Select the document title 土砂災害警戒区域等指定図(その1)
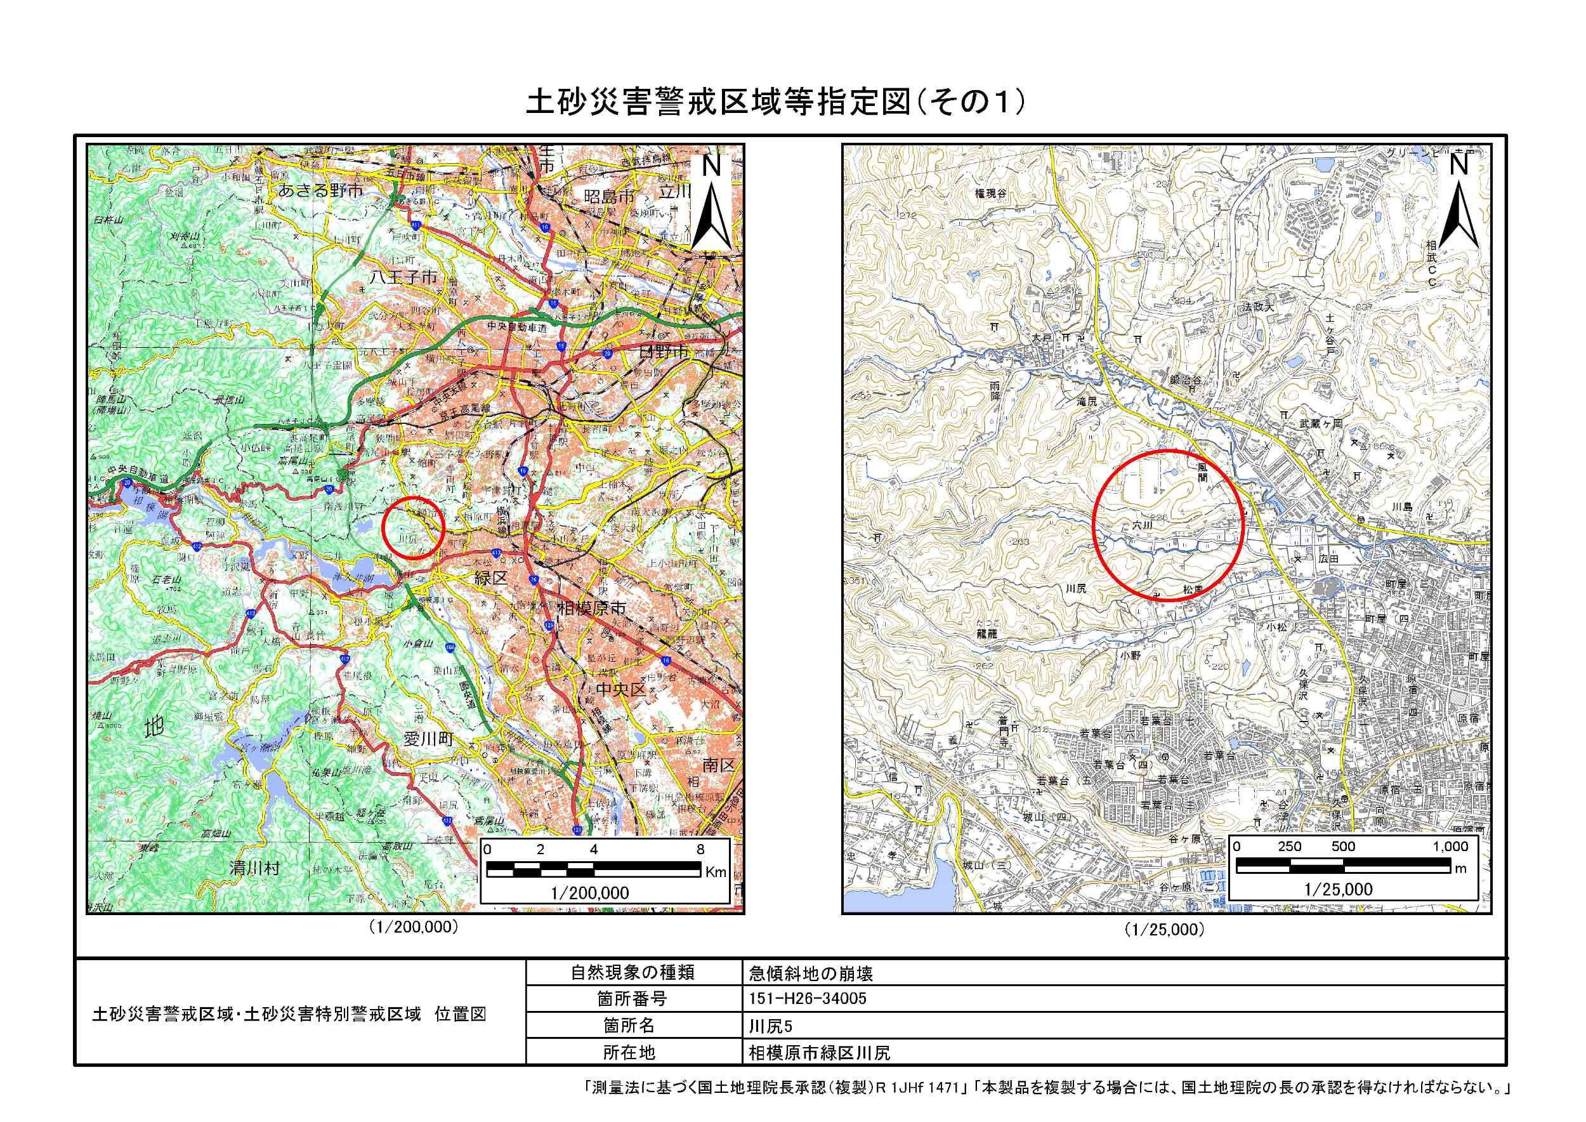This screenshot has width=1586, height=1122. 775,102
